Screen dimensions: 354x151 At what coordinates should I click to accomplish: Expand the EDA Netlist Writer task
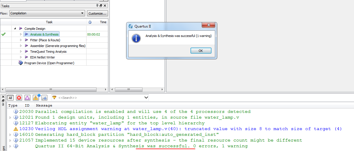[x=21, y=57]
